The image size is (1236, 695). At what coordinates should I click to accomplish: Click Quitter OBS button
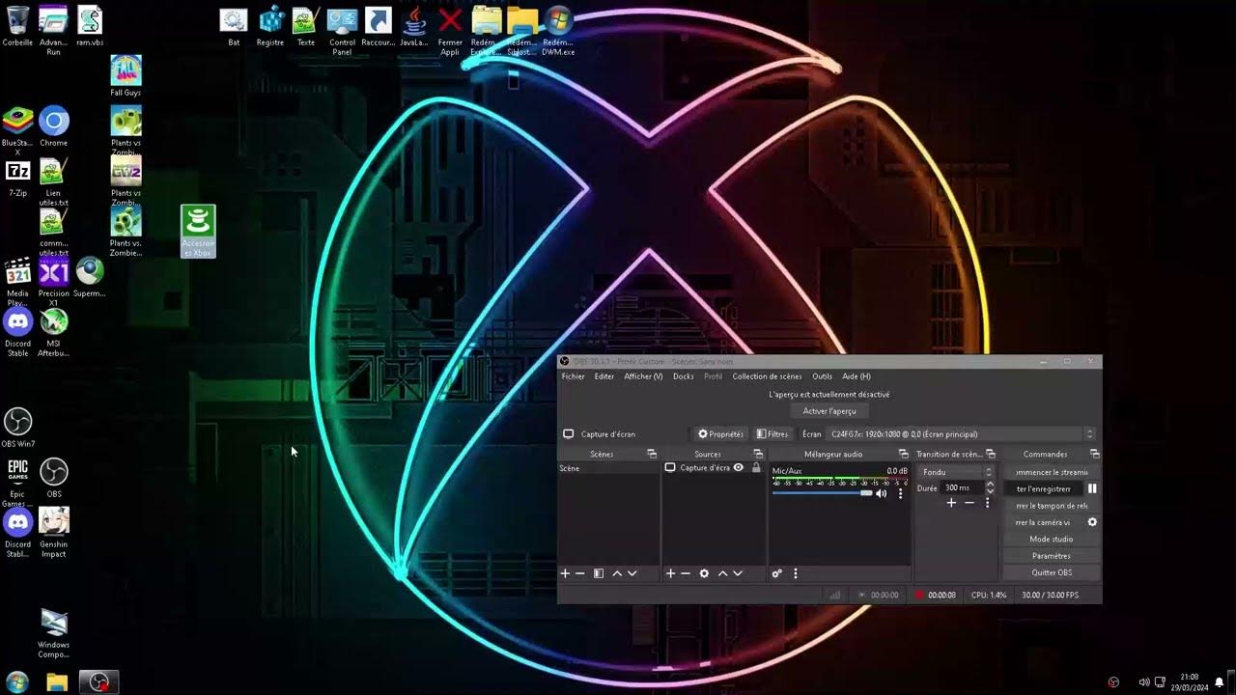click(x=1052, y=572)
